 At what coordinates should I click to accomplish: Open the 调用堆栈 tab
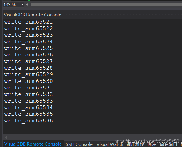135,144
